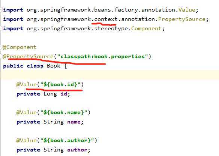Select the Long type of the id field
This screenshot has width=219, height=156.
coord(50,94)
